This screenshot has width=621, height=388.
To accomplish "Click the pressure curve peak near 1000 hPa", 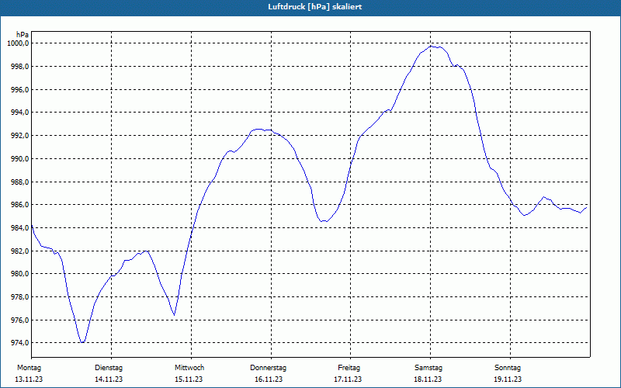I will tap(431, 47).
